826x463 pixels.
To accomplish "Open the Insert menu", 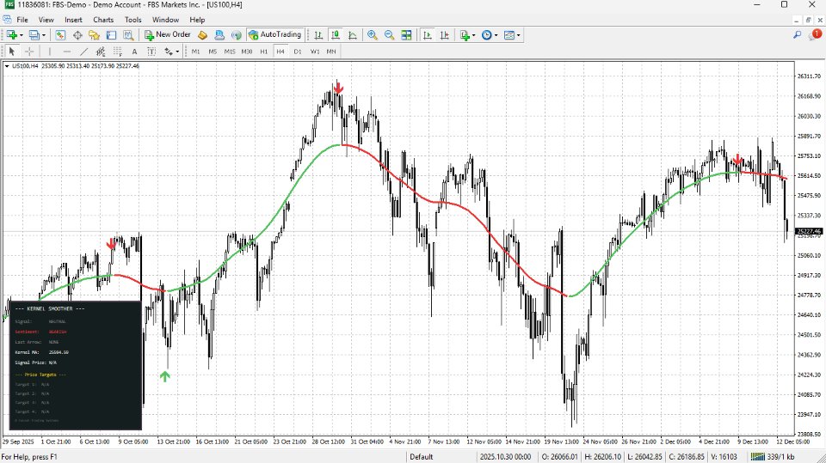I will coord(73,20).
